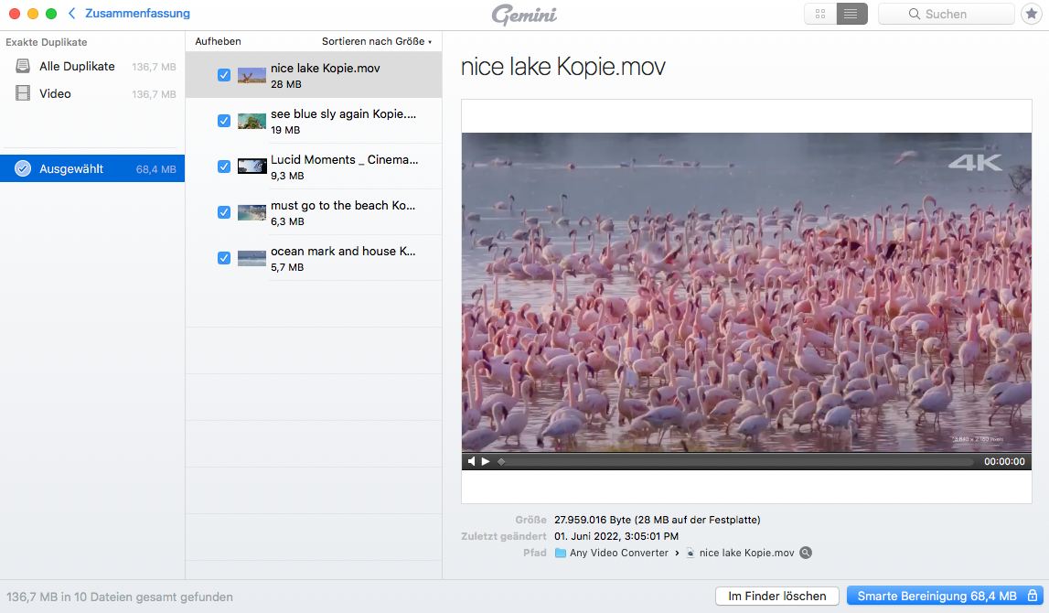
Task: Switch to list view icon
Action: click(851, 15)
